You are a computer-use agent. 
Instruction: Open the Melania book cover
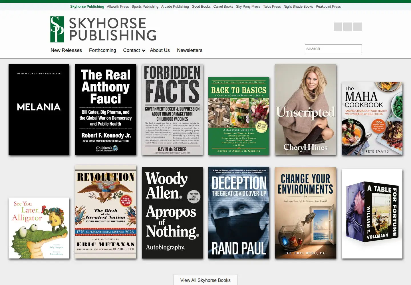39,109
